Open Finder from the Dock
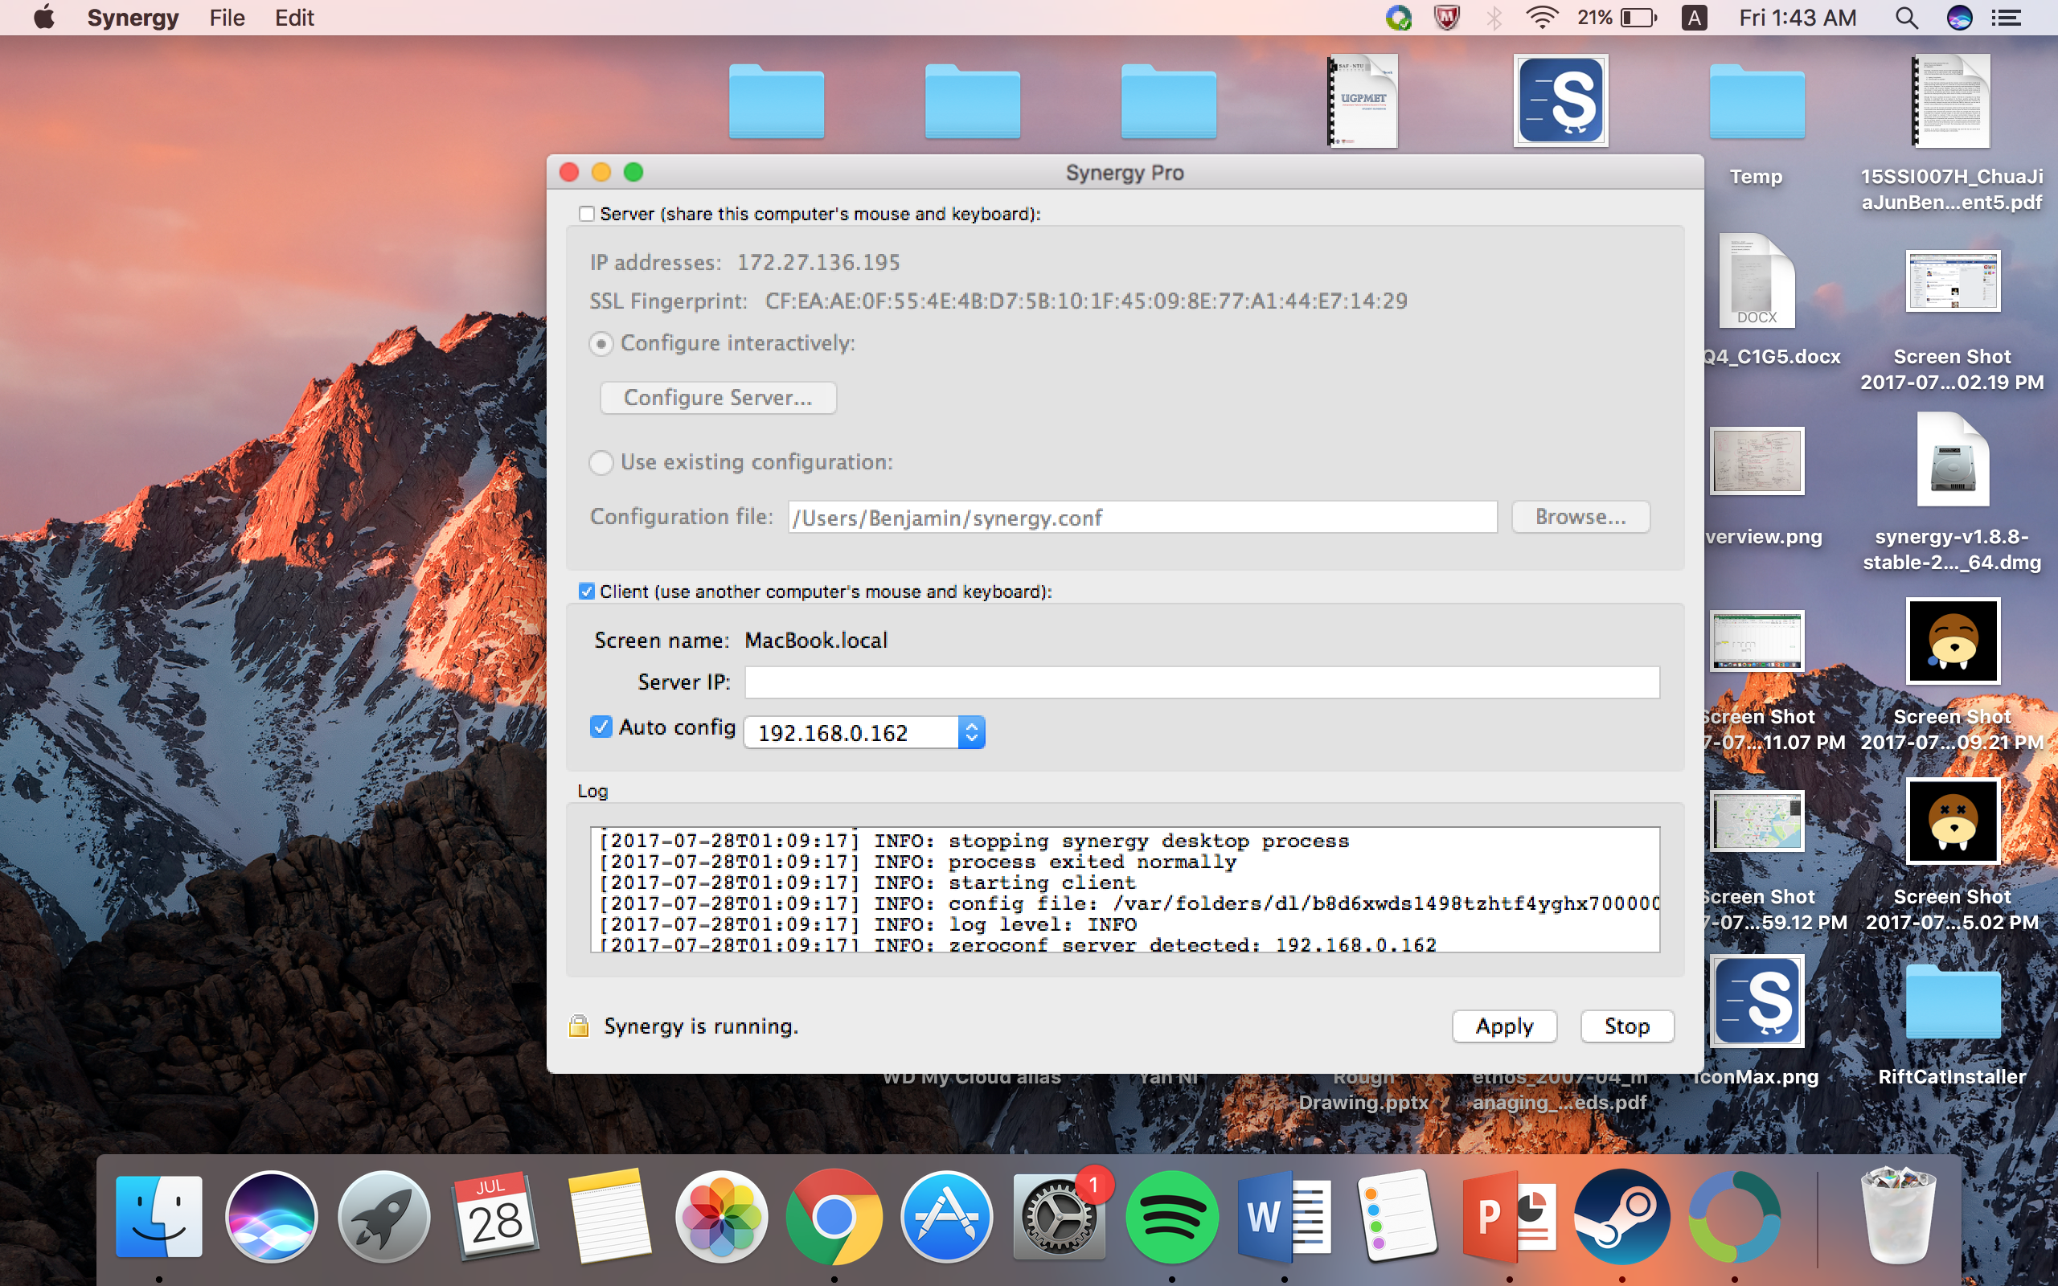Viewport: 2058px width, 1286px height. pyautogui.click(x=159, y=1216)
